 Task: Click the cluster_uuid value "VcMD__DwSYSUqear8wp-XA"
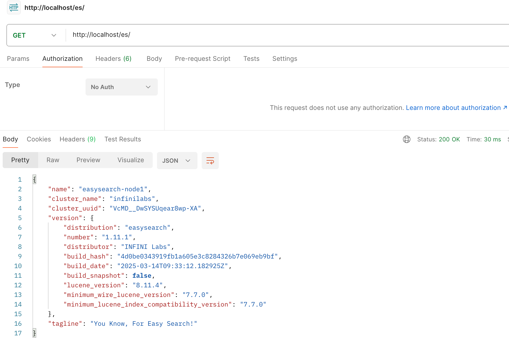coord(155,208)
